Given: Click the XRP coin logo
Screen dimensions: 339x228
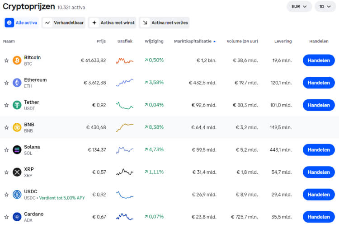Looking at the screenshot, I should tap(17, 172).
